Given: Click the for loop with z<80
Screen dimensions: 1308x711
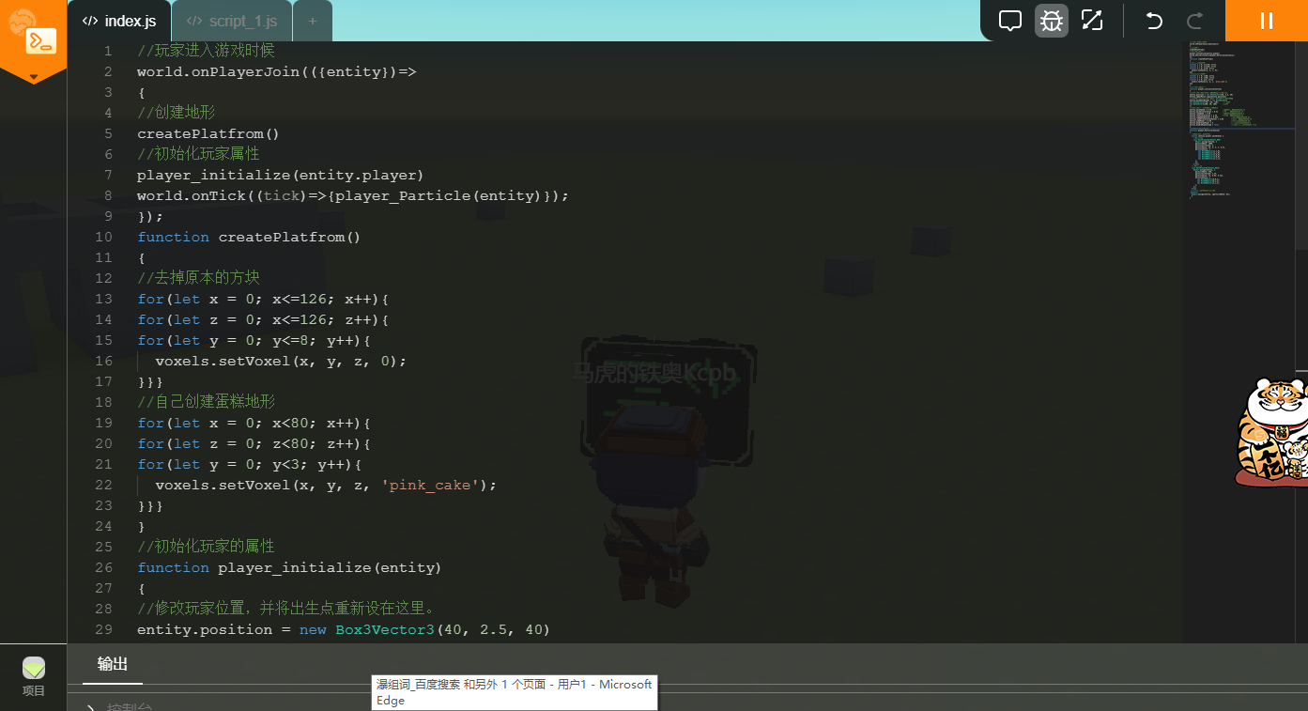Looking at the screenshot, I should pyautogui.click(x=254, y=443).
